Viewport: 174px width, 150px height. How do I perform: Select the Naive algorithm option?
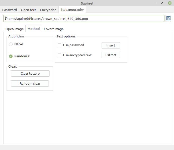click(x=11, y=44)
